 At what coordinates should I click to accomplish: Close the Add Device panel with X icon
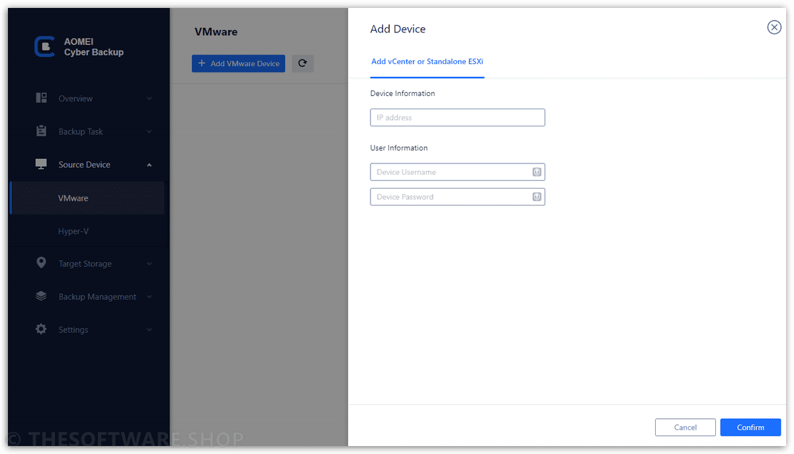(774, 27)
